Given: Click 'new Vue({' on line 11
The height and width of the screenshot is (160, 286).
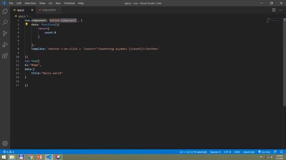Looking at the screenshot, I should pyautogui.click(x=32, y=61).
